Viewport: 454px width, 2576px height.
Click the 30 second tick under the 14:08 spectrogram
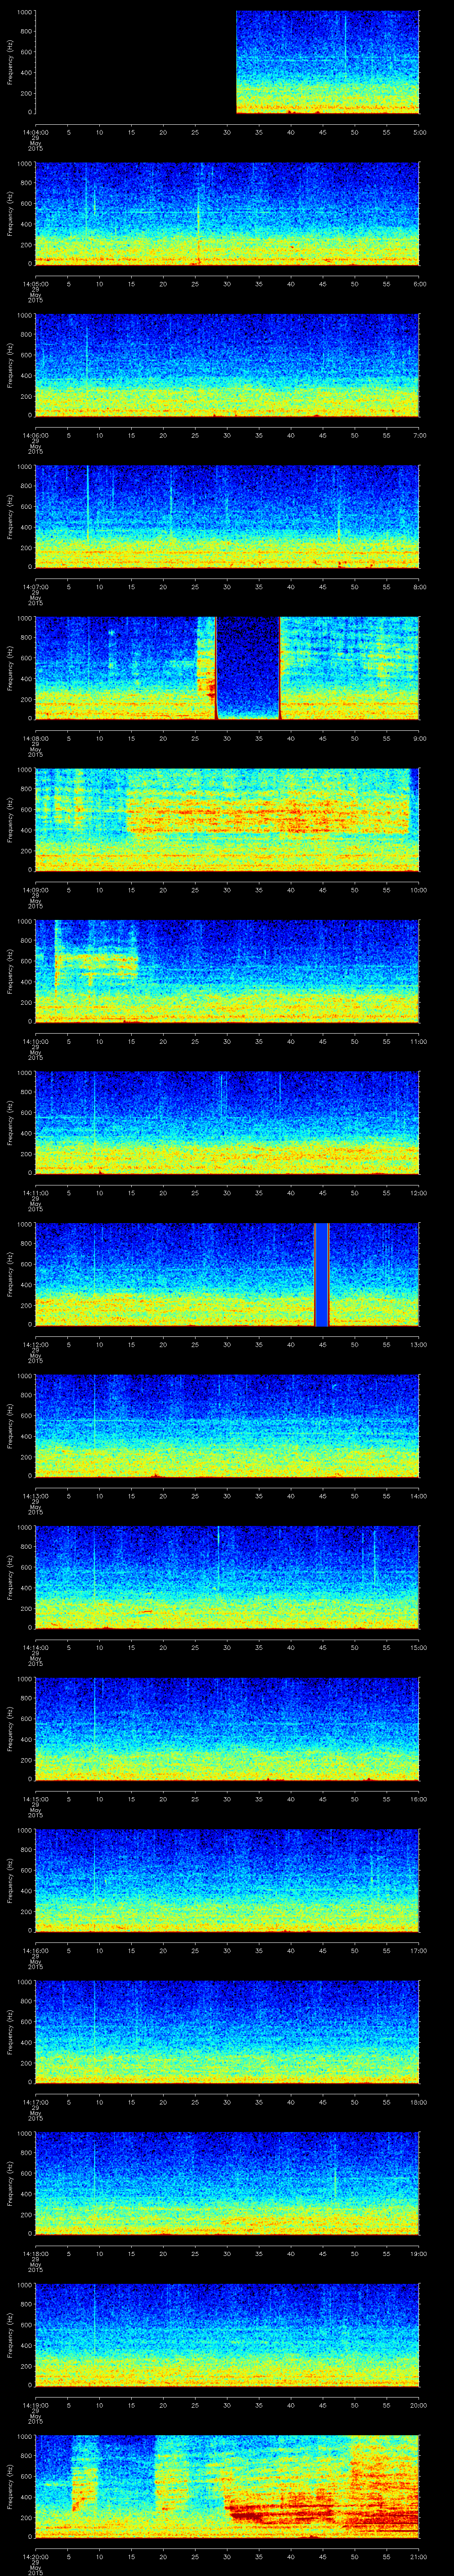(x=227, y=738)
